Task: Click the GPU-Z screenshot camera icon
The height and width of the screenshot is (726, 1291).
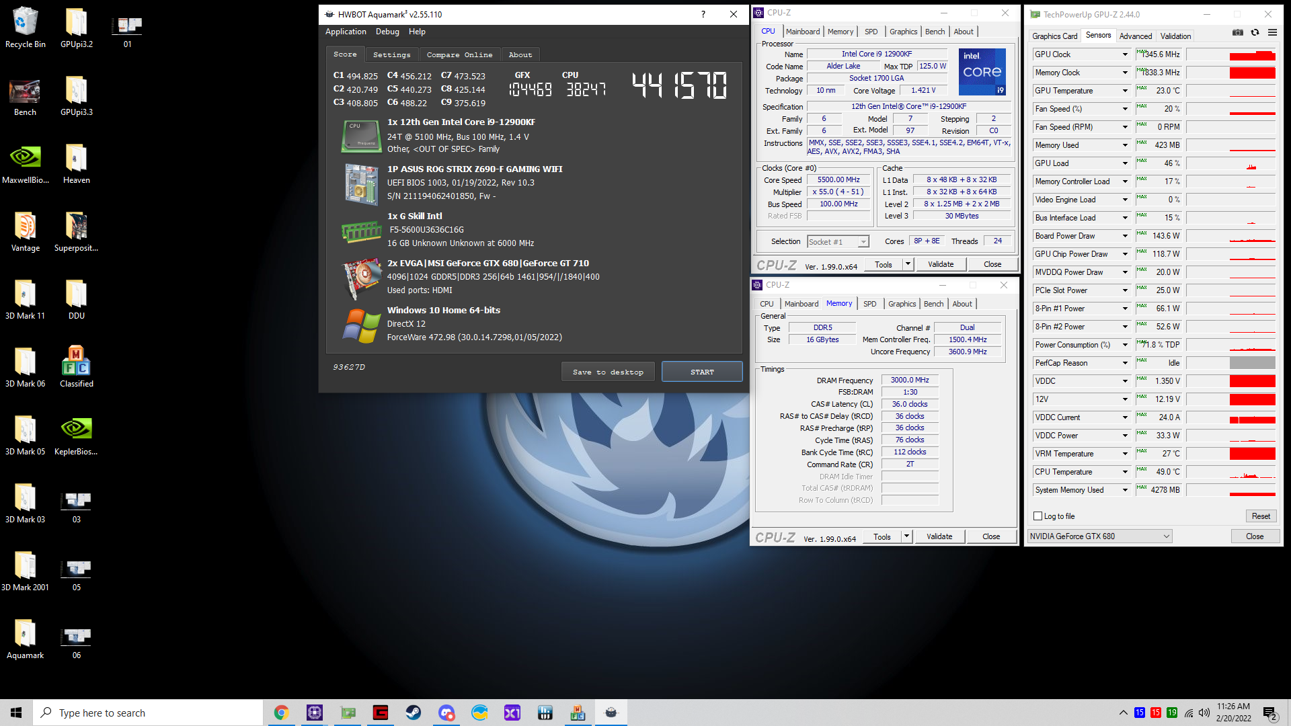Action: [x=1237, y=32]
